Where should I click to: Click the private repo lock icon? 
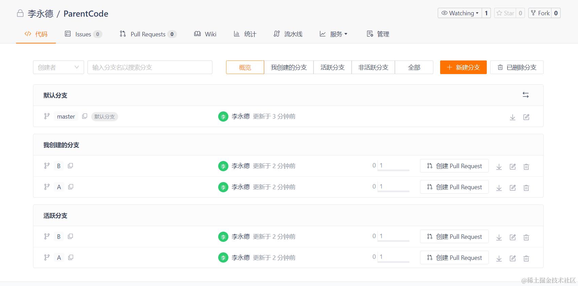coord(20,13)
